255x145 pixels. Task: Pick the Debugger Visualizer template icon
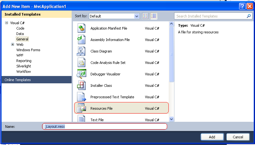(x=81, y=74)
